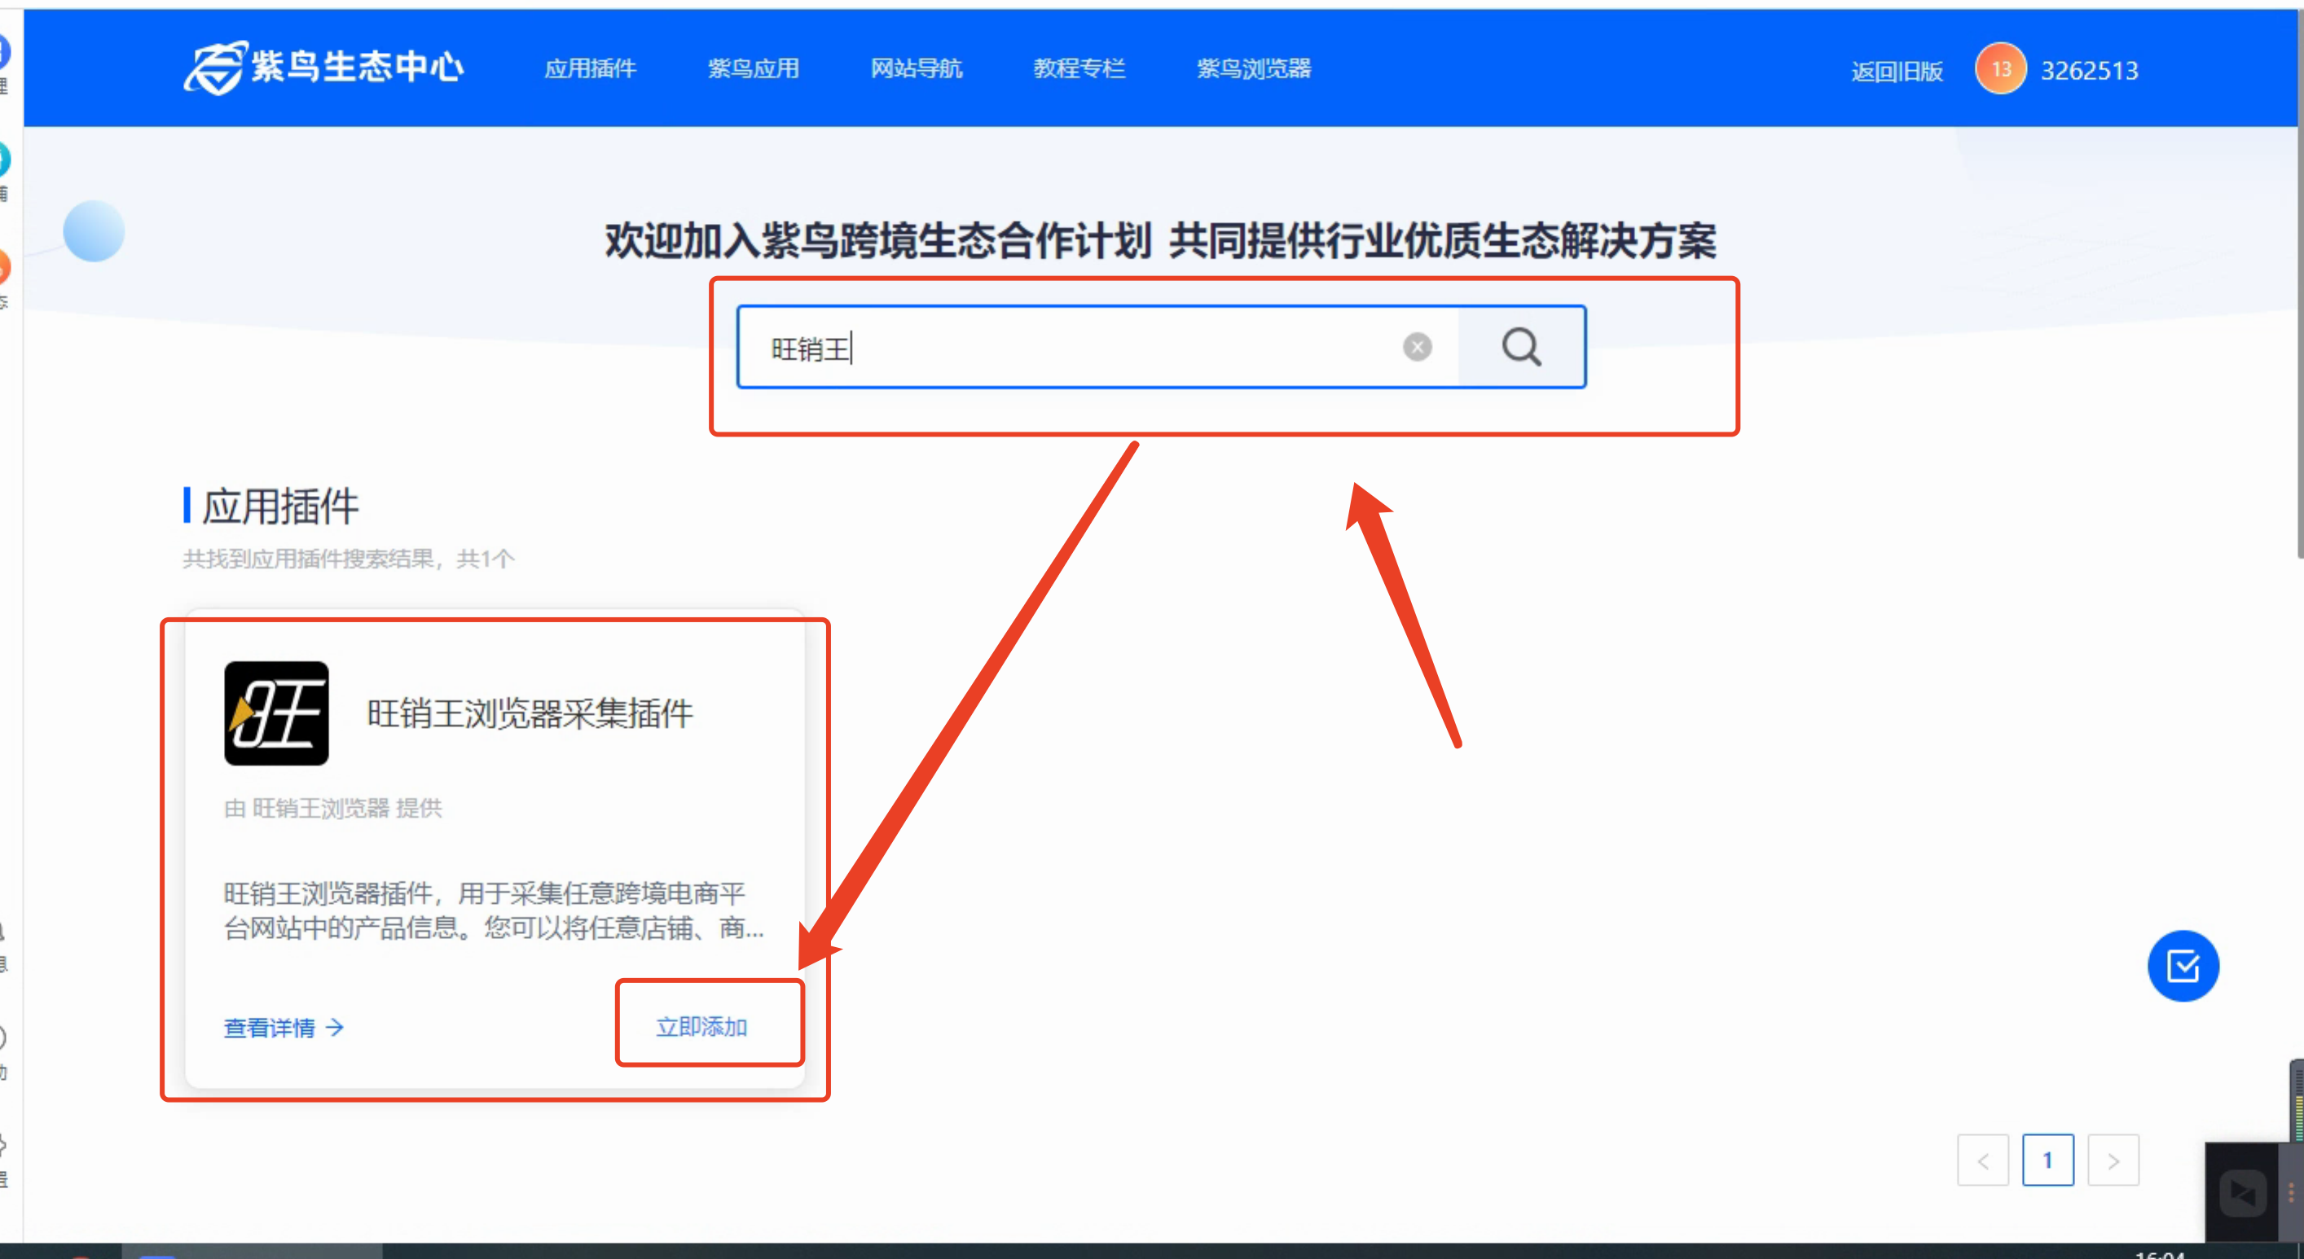Click the 紫鸟生态中心 logo
The height and width of the screenshot is (1259, 2304).
323,68
